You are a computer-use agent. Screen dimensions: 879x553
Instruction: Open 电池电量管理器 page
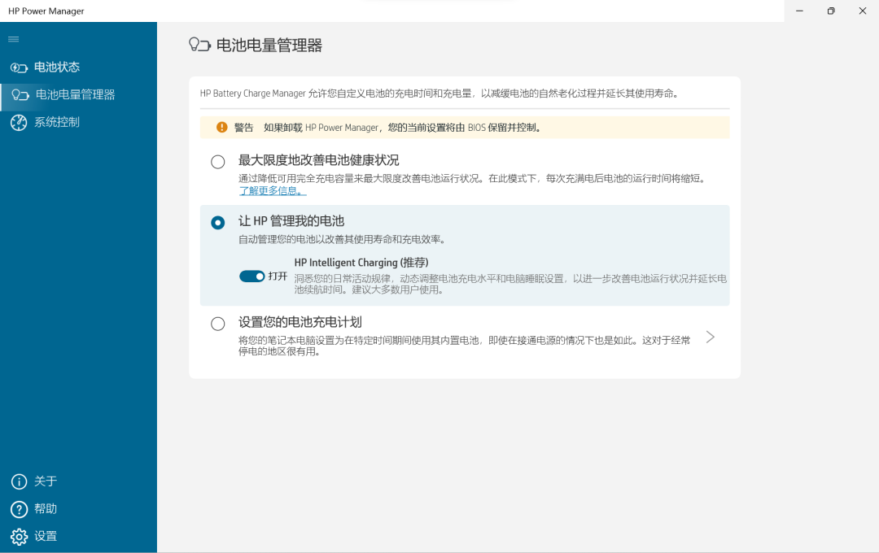point(75,94)
